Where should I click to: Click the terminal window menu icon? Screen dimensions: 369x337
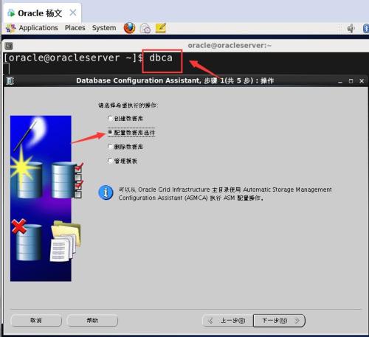[9, 46]
